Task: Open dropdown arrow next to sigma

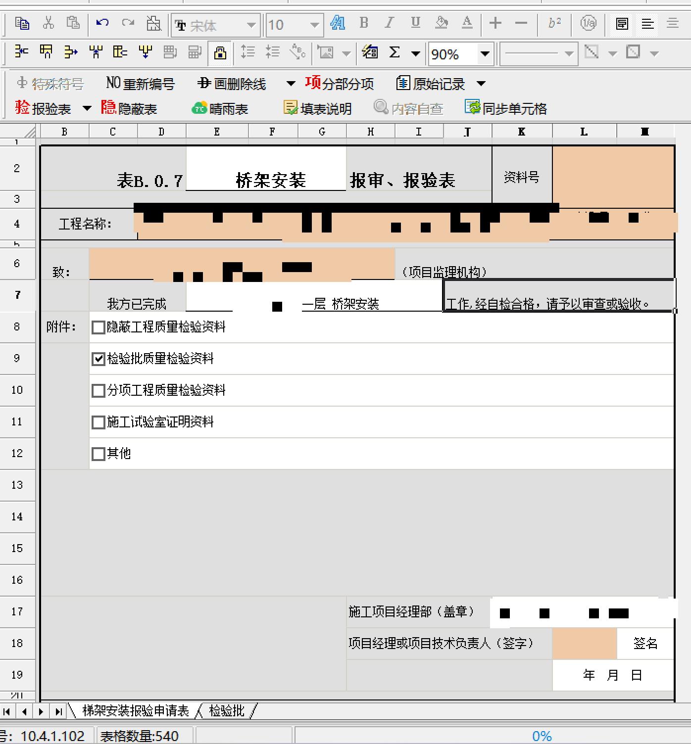Action: click(x=416, y=53)
